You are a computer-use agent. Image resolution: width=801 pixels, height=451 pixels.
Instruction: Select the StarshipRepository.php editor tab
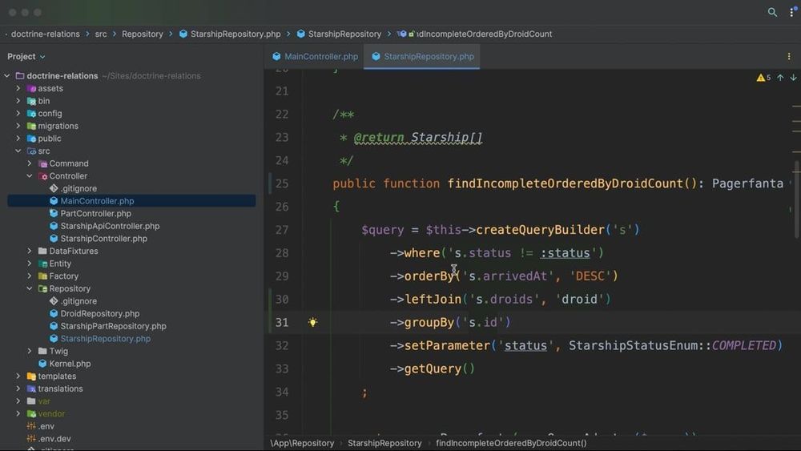423,57
